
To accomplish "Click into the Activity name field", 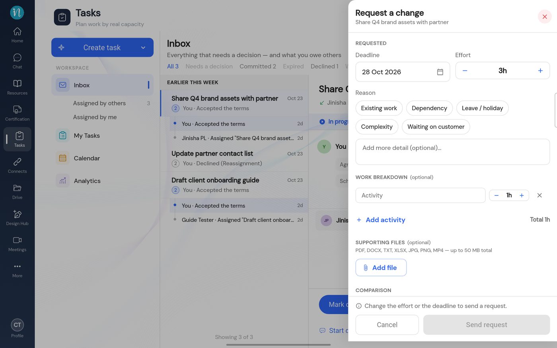I will point(420,195).
